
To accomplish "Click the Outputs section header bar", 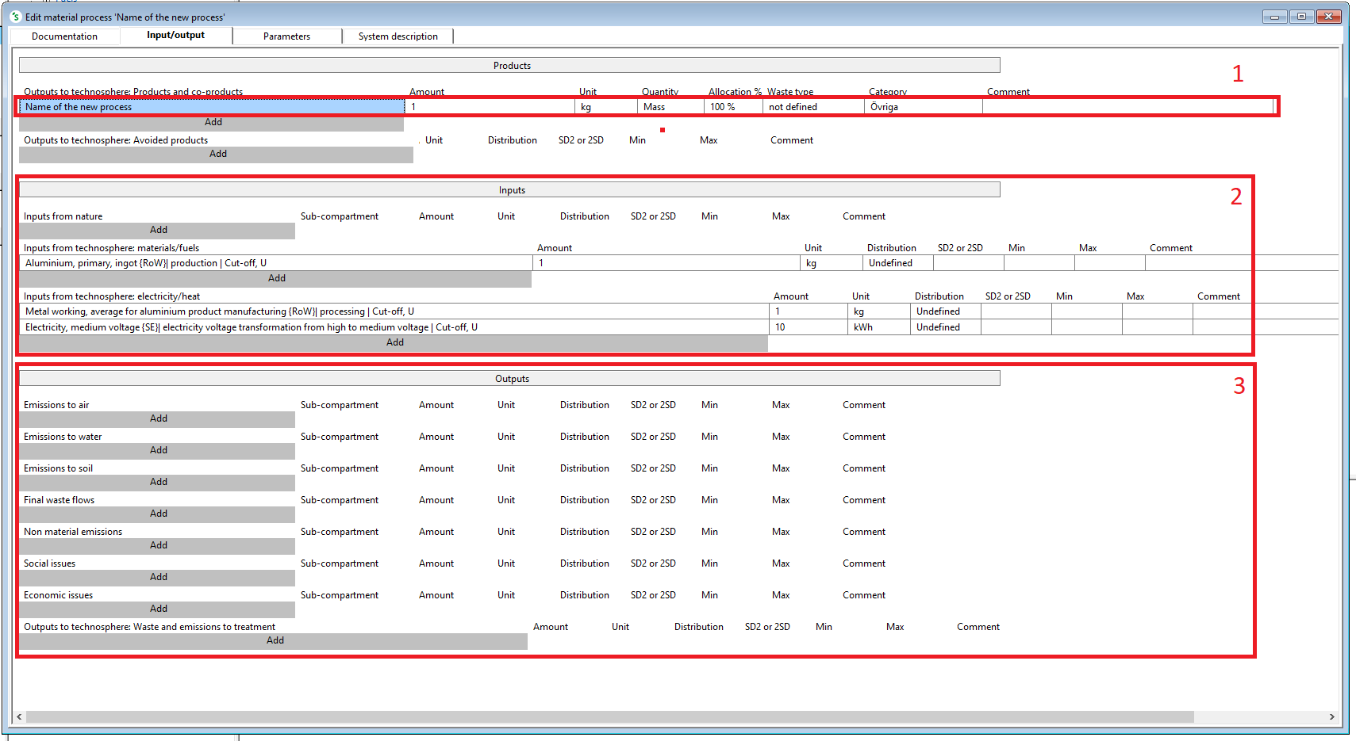I will point(509,378).
